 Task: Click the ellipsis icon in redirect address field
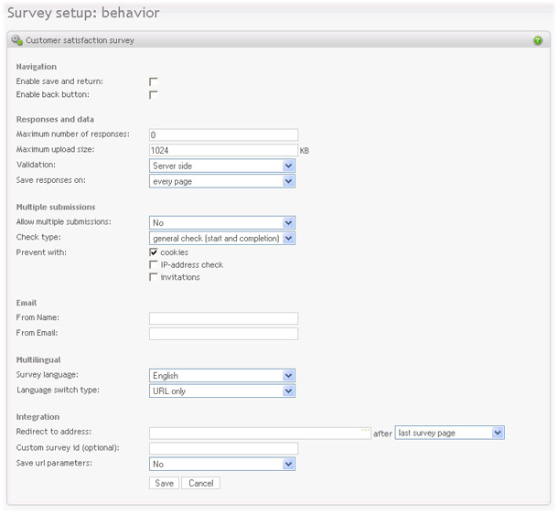click(x=365, y=431)
